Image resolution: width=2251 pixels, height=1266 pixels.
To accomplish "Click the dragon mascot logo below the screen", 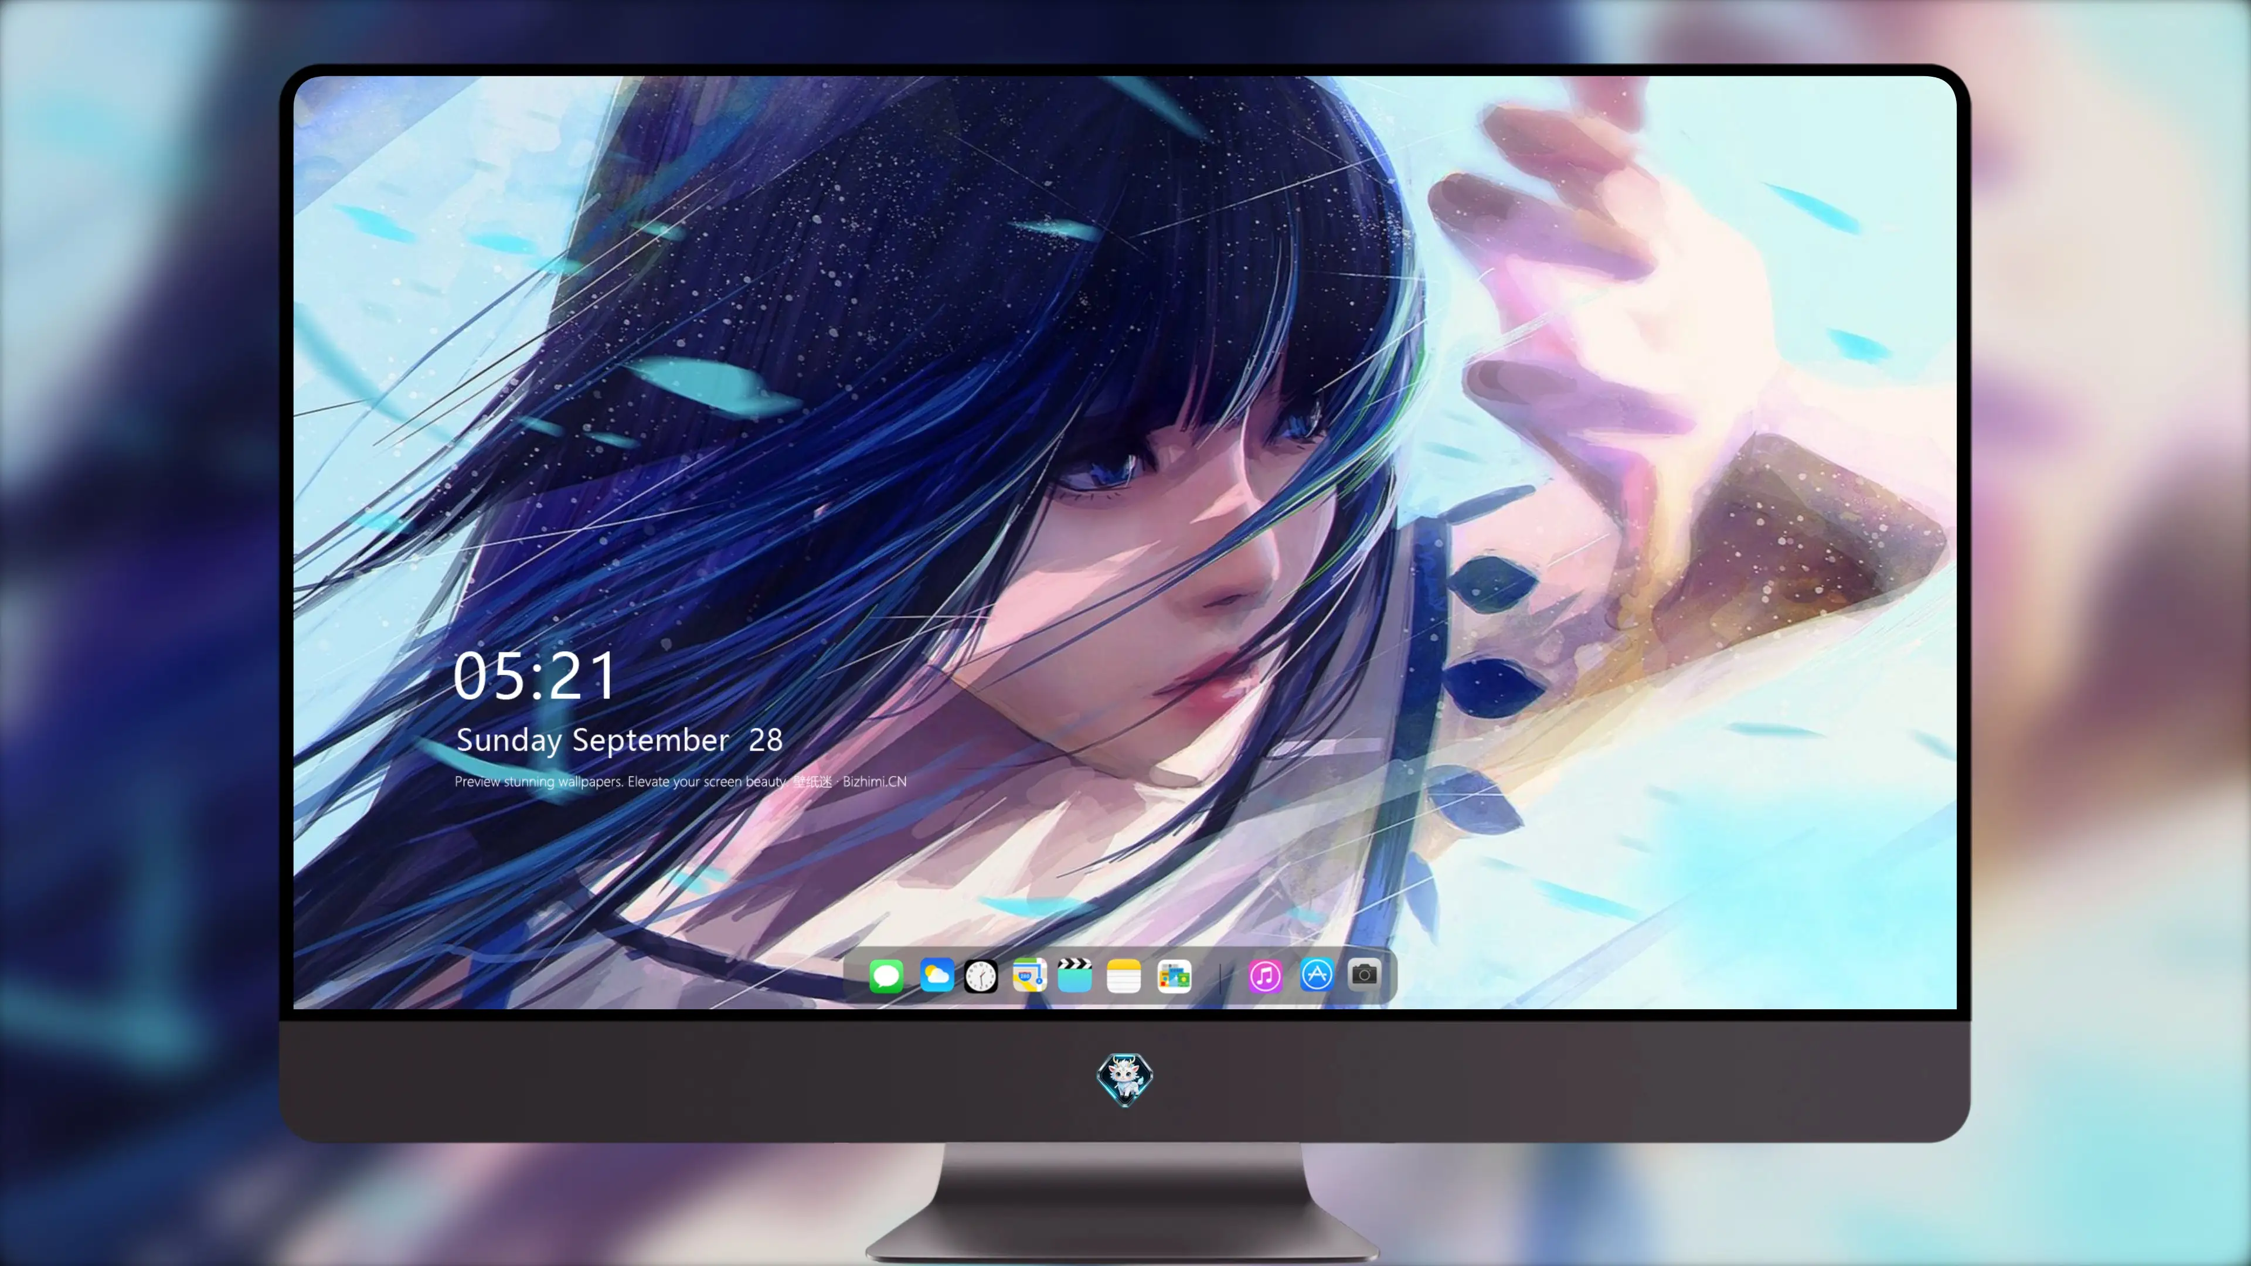I will 1125,1079.
